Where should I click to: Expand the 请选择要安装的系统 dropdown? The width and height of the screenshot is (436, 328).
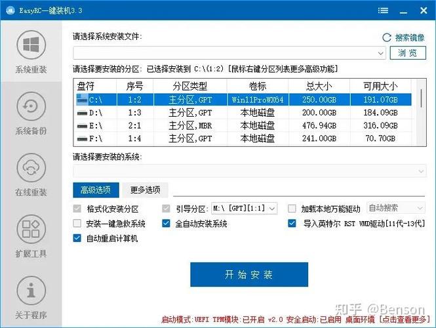coord(421,171)
